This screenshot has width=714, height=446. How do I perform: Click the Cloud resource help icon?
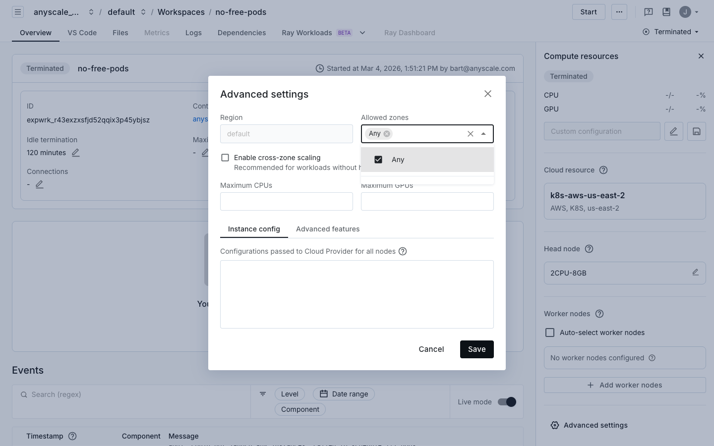[603, 170]
